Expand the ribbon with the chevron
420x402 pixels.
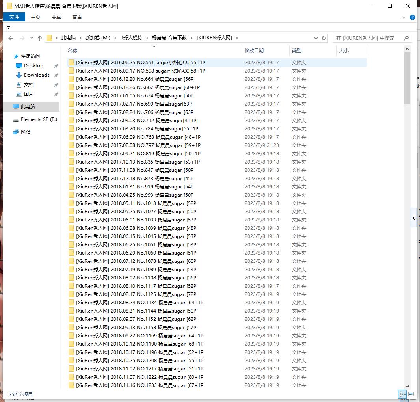(404, 17)
